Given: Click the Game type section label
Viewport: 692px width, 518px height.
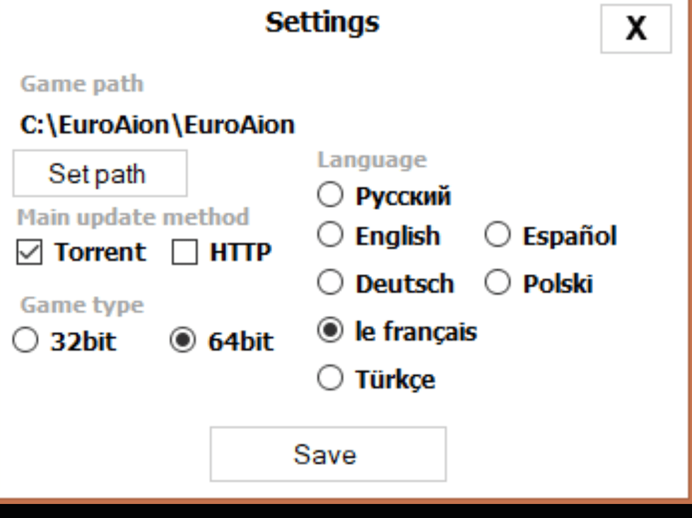Looking at the screenshot, I should pos(82,305).
